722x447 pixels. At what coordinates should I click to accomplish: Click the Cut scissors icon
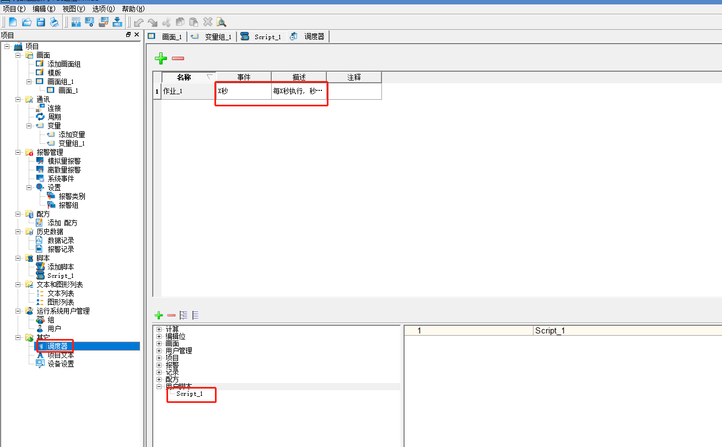[166, 22]
